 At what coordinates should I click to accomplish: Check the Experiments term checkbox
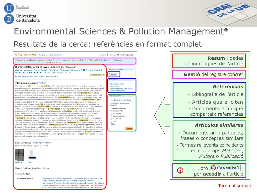point(111,111)
